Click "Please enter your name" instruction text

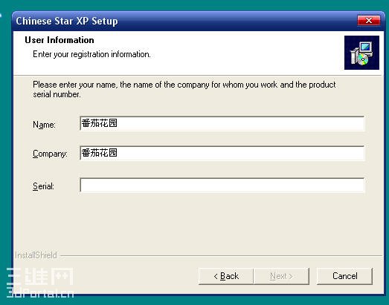(x=184, y=89)
